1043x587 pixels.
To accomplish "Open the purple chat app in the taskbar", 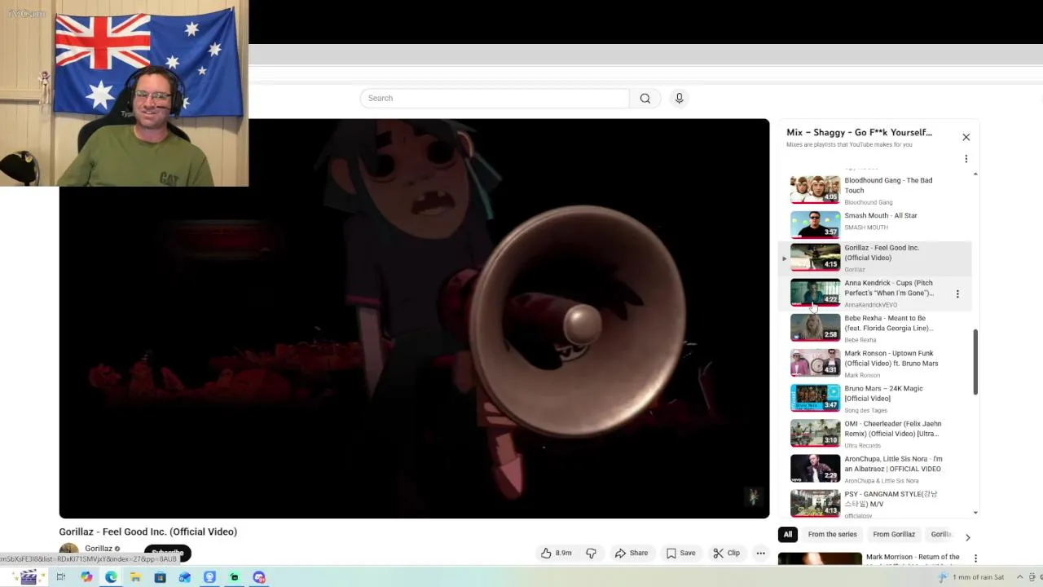I will pos(259,577).
